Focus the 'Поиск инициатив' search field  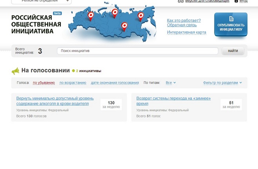click(137, 51)
